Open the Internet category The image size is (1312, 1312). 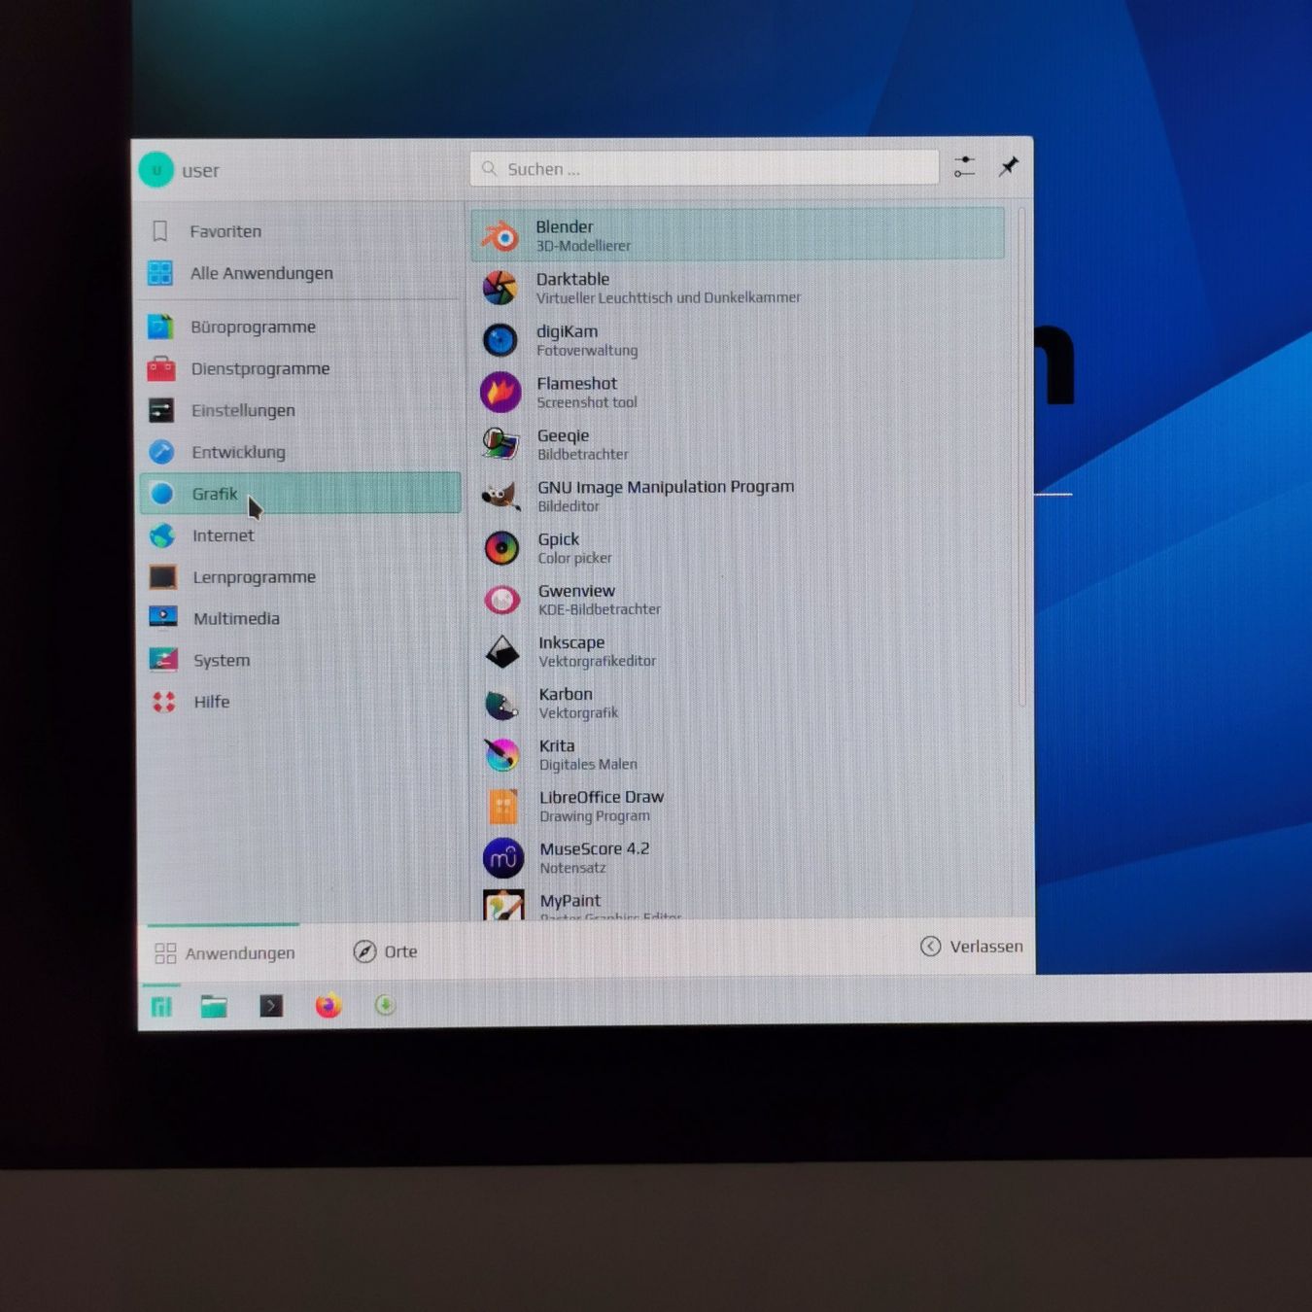[300, 535]
